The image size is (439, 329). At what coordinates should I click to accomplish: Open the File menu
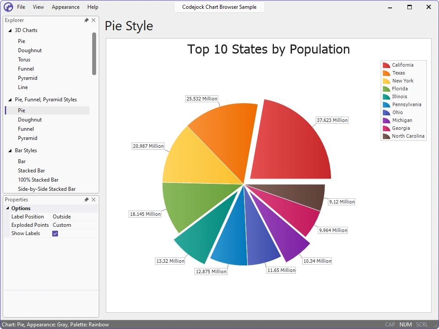click(21, 7)
